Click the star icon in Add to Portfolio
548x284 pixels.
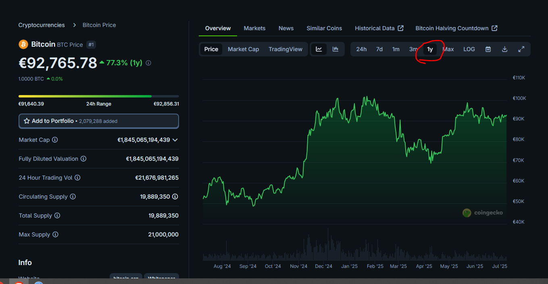pos(27,121)
